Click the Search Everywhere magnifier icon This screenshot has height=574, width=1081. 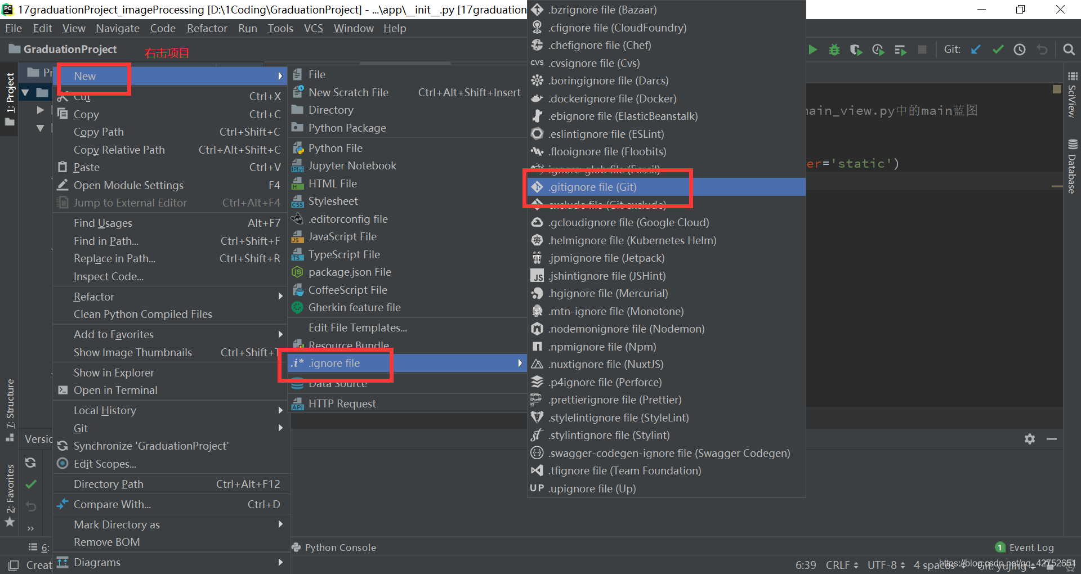[1069, 50]
